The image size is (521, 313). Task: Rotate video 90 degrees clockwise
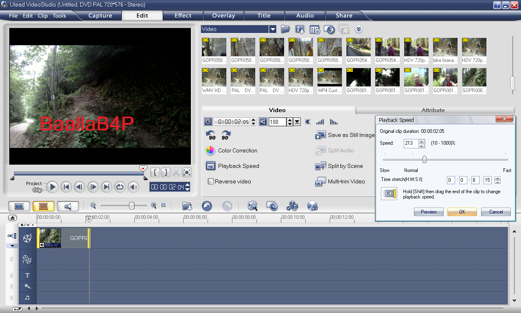(225, 135)
